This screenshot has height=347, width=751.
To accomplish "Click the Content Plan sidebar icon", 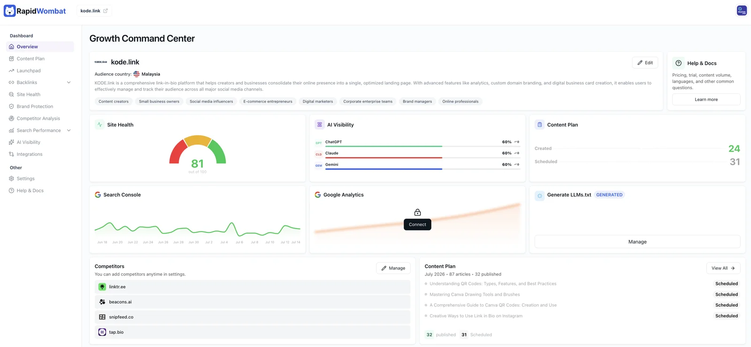I will [x=11, y=59].
